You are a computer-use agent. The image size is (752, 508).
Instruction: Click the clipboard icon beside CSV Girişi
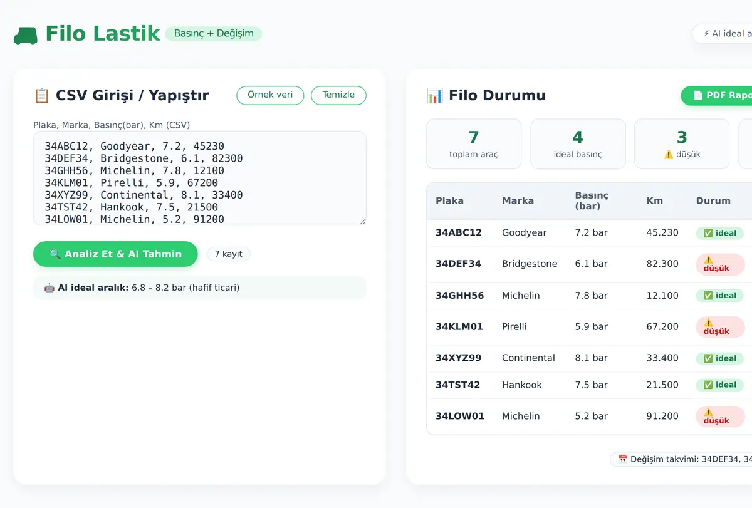pyautogui.click(x=41, y=96)
